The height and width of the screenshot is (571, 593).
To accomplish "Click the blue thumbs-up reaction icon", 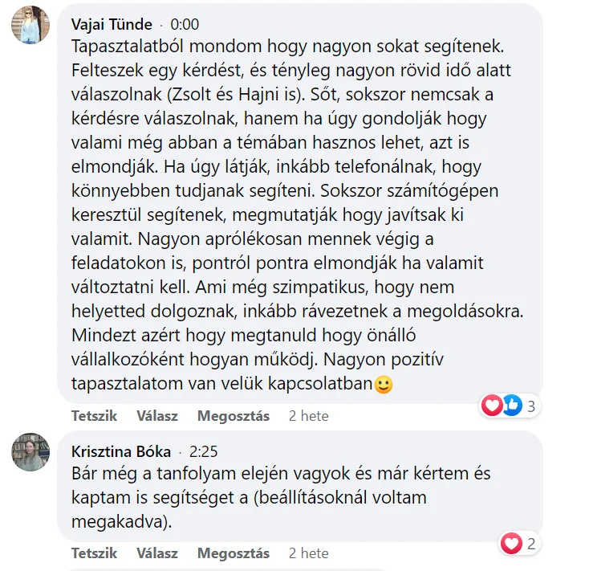I will 511,406.
